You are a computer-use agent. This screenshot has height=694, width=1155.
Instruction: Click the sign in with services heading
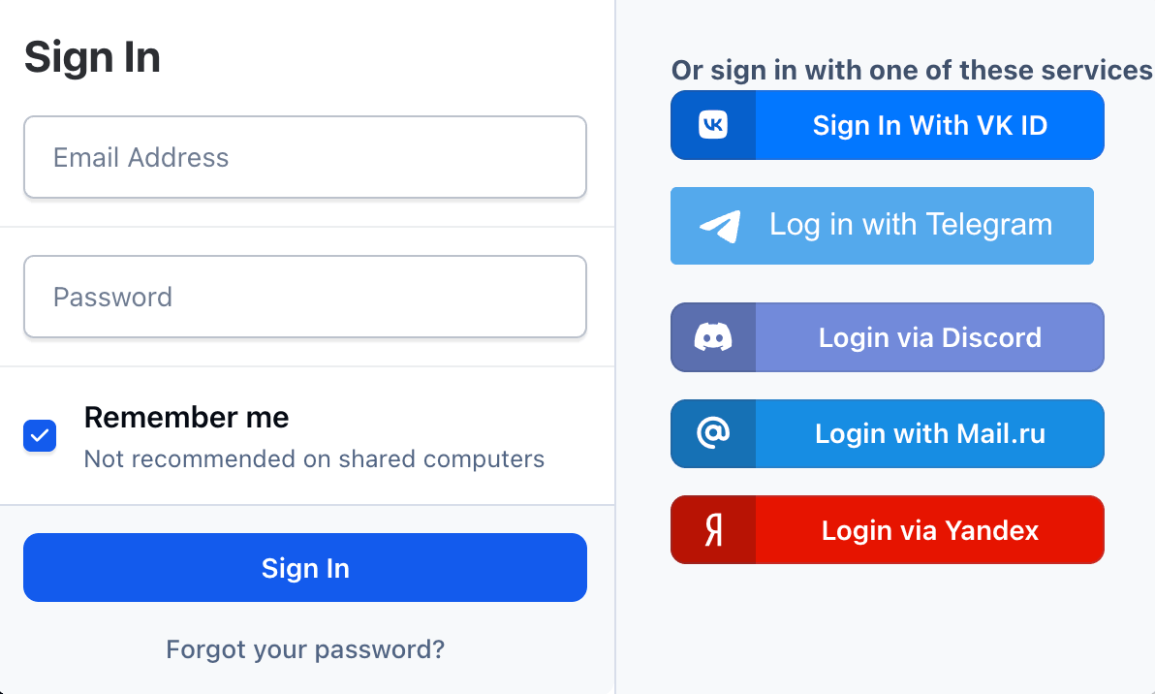911,70
